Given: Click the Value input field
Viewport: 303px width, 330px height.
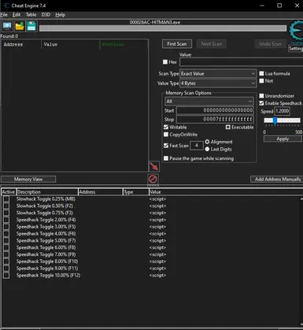Looking at the screenshot, I should coord(242,62).
